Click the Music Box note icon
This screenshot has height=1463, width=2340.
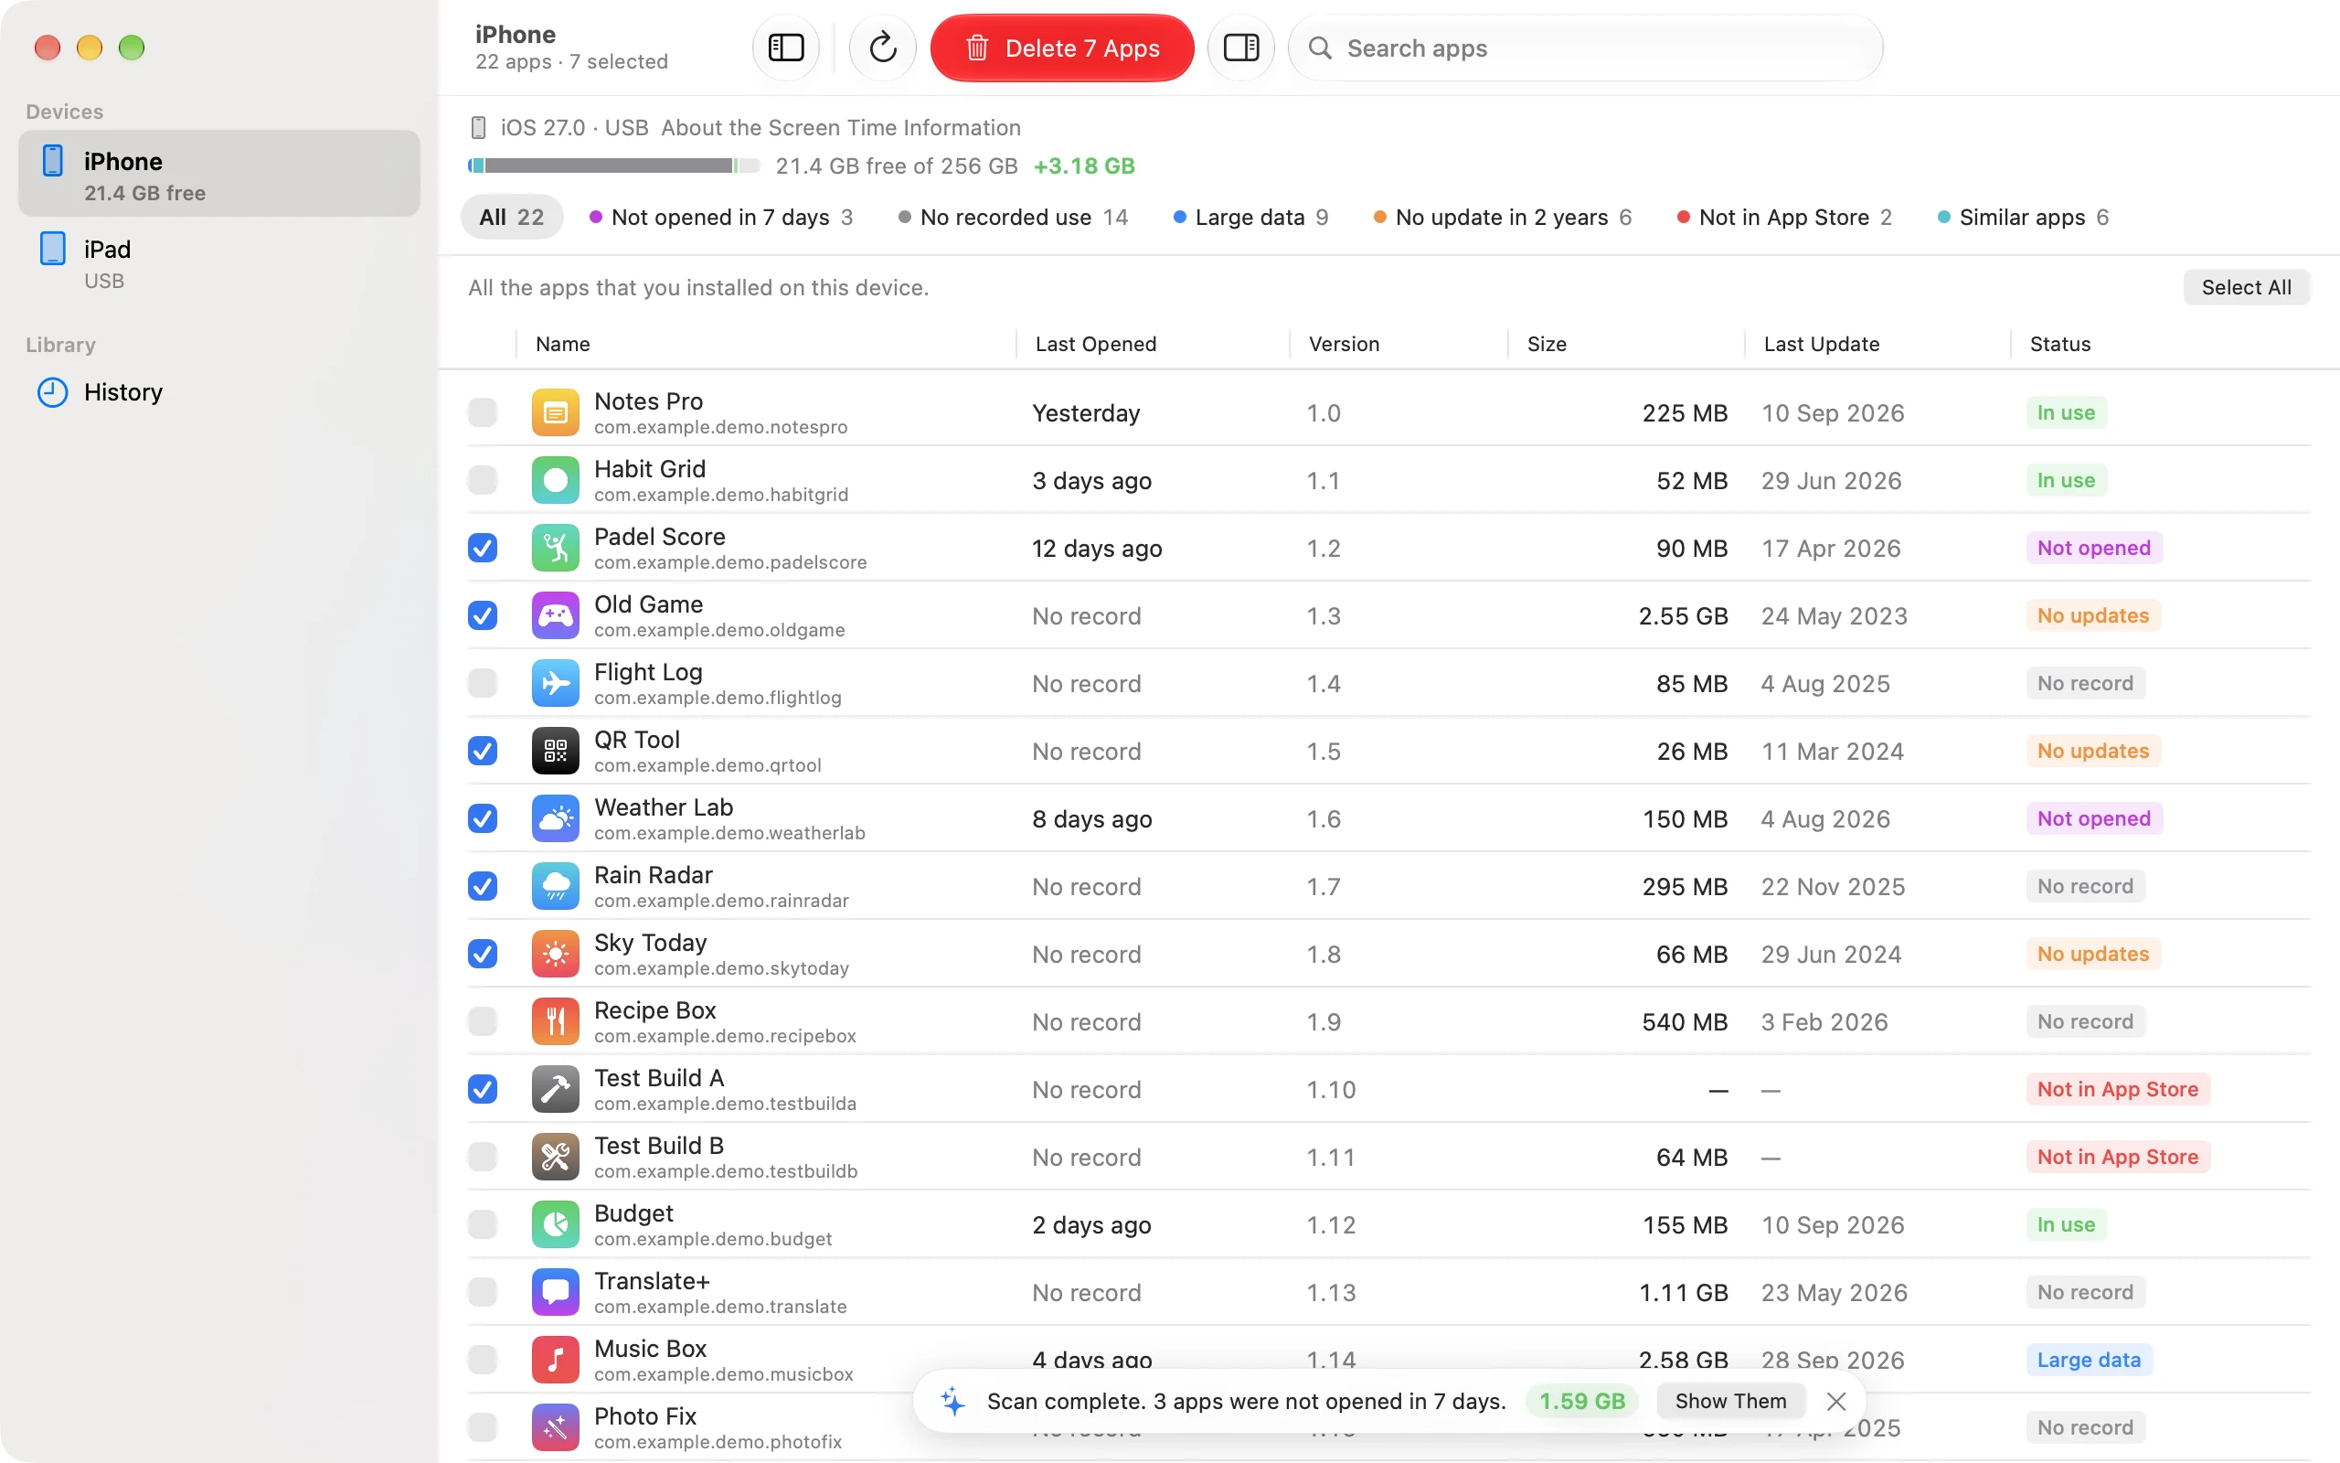tap(555, 1362)
